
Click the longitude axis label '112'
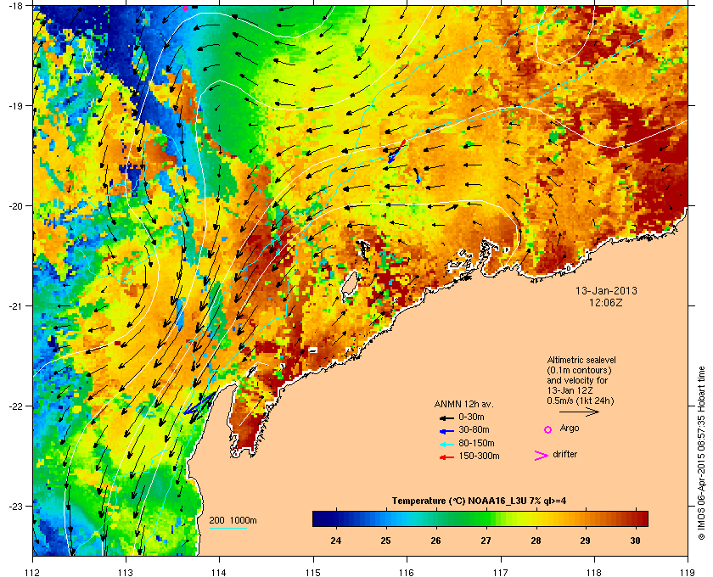(33, 573)
